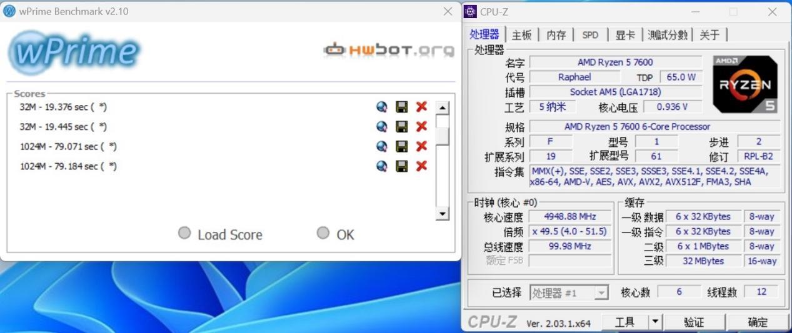Delete the 1024M 79.184 sec score

click(x=421, y=166)
